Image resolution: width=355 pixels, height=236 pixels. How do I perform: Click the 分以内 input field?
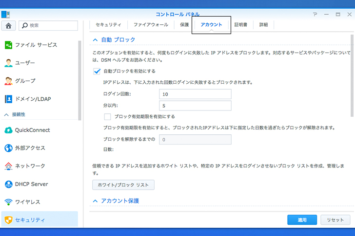click(x=195, y=106)
